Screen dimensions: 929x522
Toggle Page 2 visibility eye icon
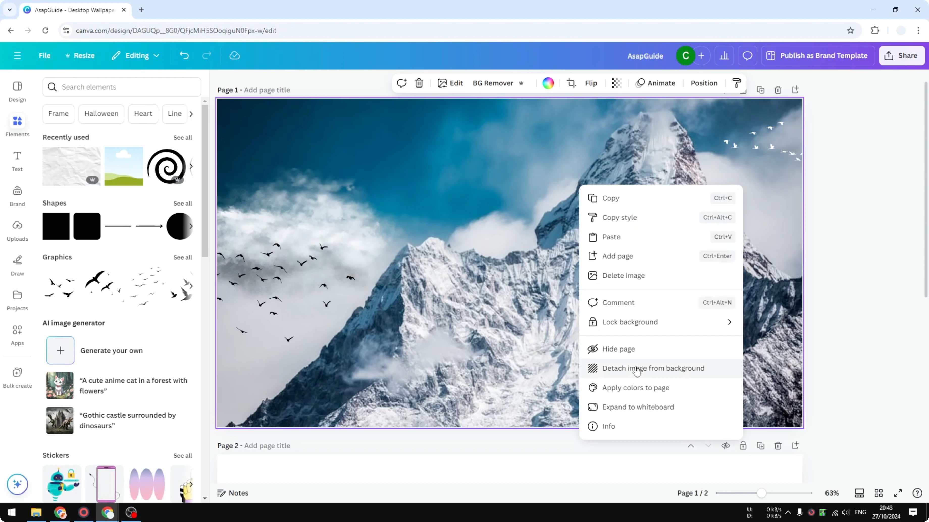tap(726, 446)
